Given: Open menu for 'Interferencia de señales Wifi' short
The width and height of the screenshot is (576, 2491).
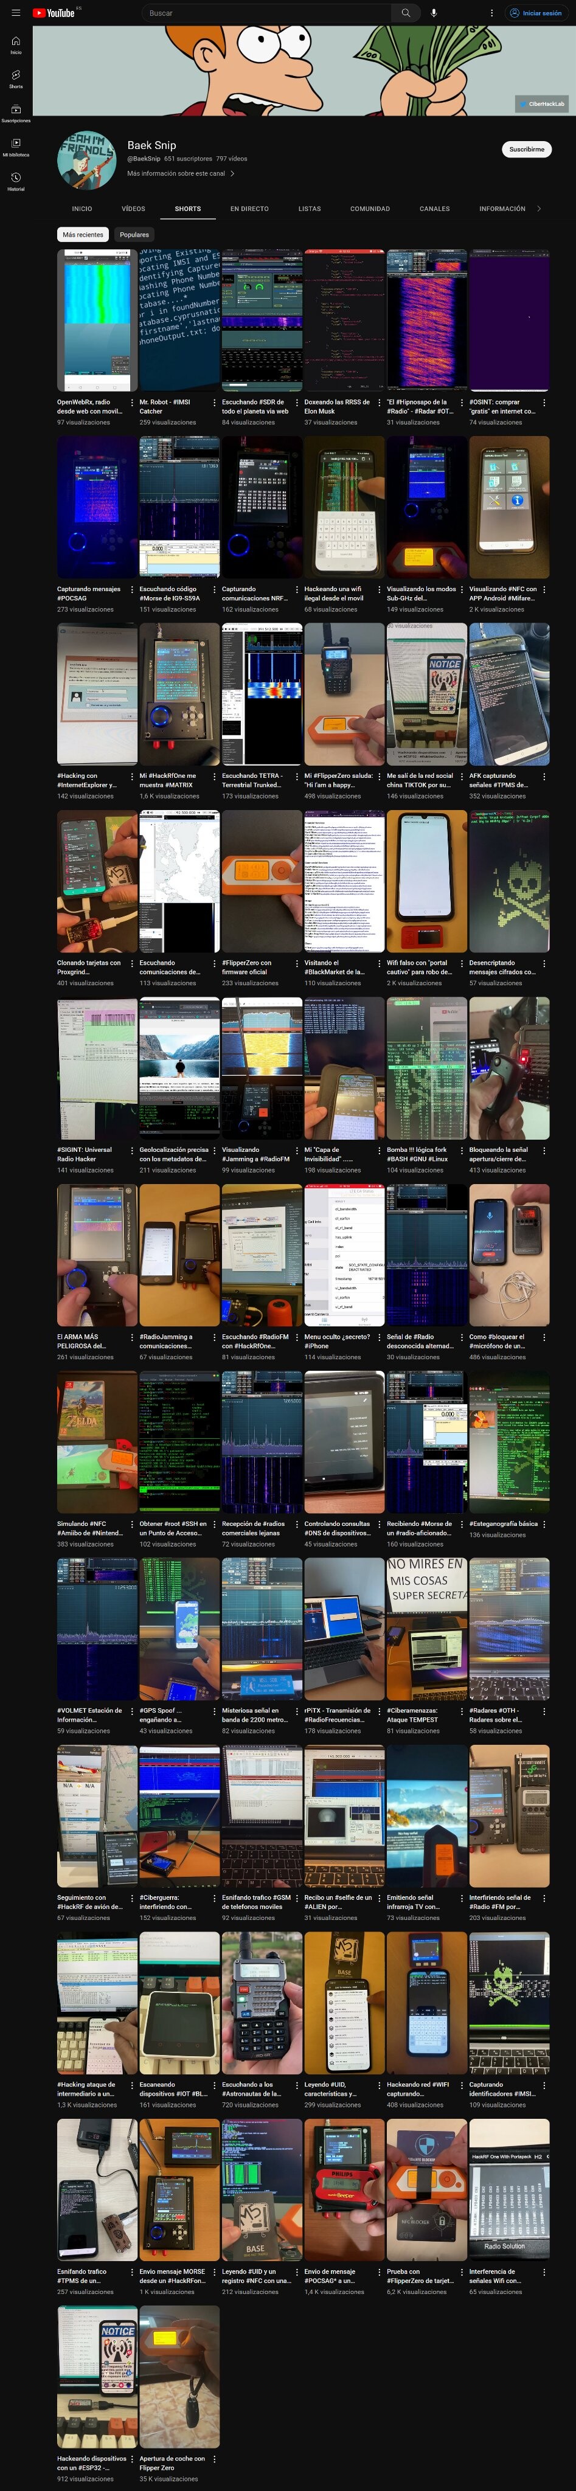Looking at the screenshot, I should 544,2271.
